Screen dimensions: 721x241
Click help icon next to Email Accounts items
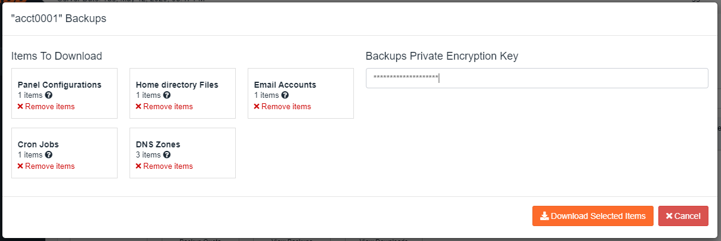[285, 95]
